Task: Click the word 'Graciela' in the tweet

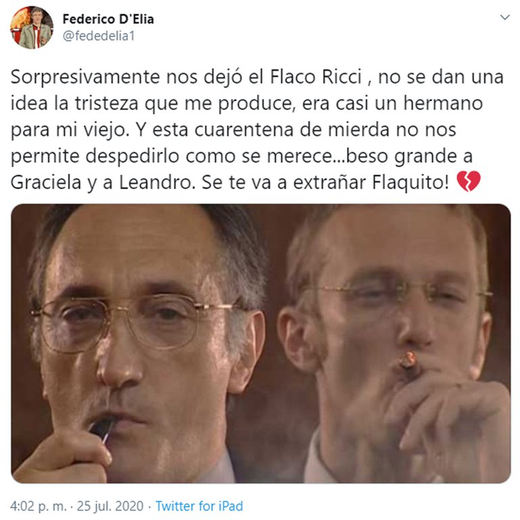Action: [x=46, y=182]
